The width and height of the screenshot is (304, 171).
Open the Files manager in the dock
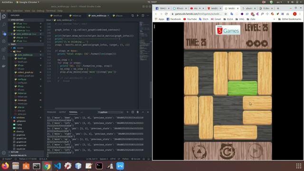pyautogui.click(x=16, y=166)
